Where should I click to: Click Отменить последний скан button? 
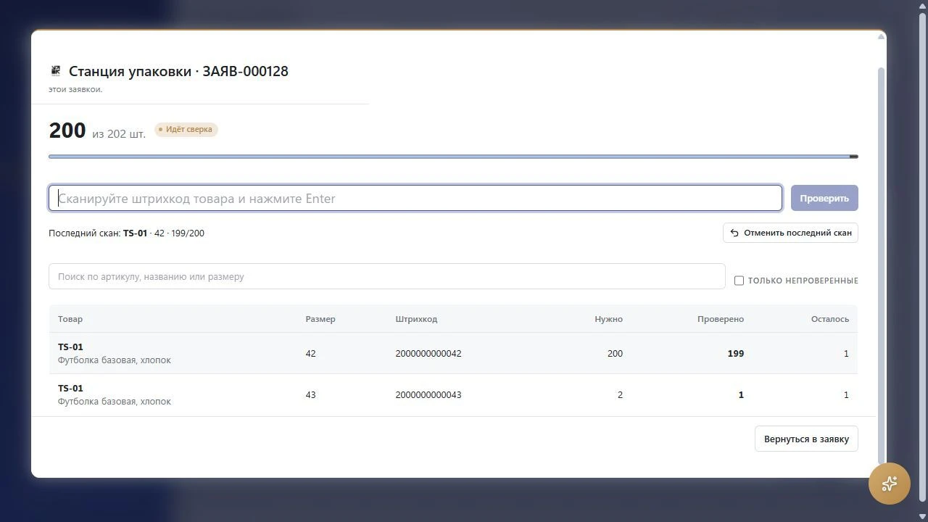[790, 233]
